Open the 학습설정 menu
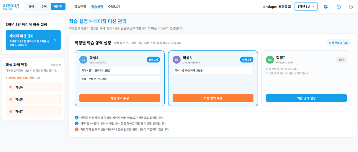 pyautogui.click(x=97, y=7)
